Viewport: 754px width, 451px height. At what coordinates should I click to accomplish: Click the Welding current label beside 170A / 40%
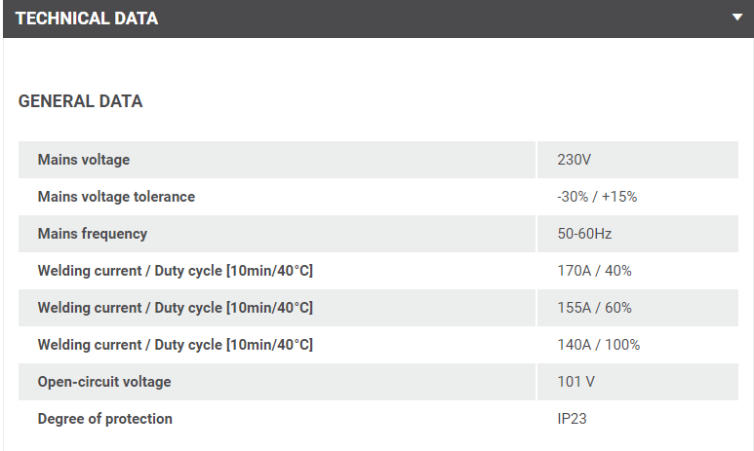point(175,271)
